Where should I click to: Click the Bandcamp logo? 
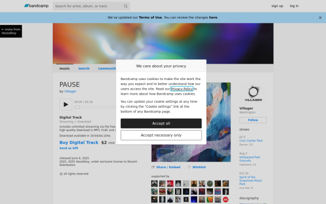click(36, 6)
